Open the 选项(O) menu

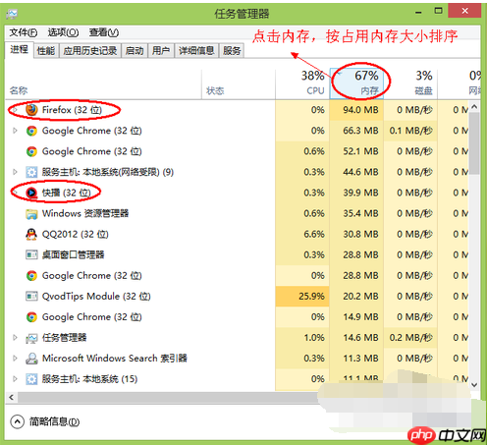63,32
